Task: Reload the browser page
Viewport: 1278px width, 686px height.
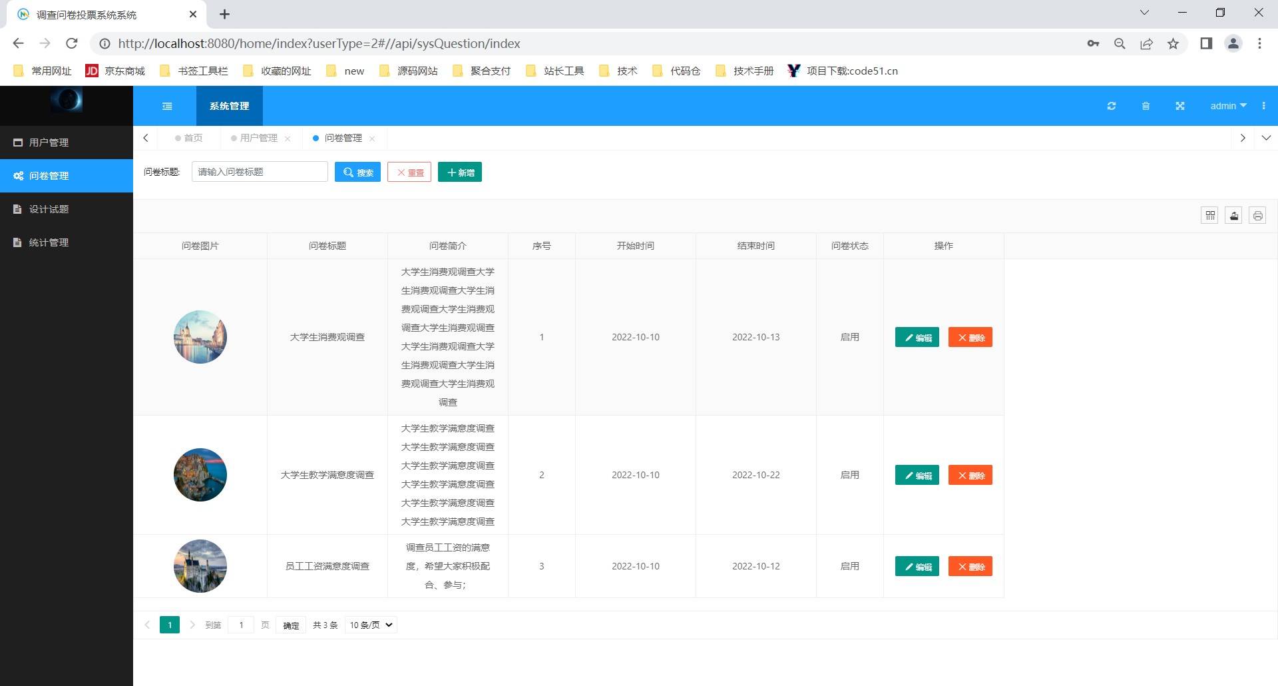Action: click(72, 43)
